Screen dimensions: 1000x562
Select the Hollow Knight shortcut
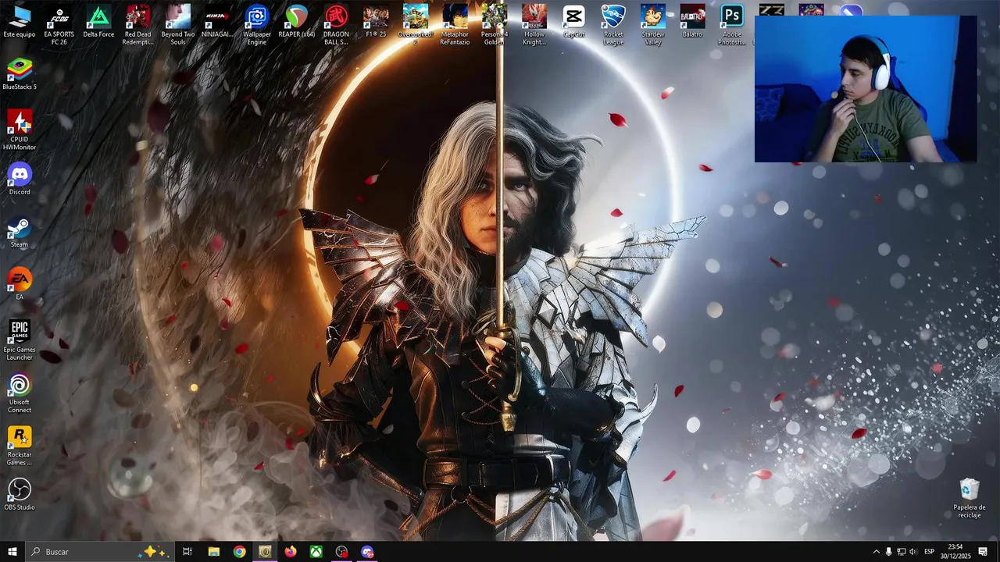tap(534, 25)
